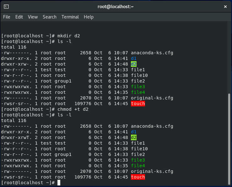Click '-rwsr-sr--.' permissions in the last listing
This screenshot has height=187, width=232.
pos(16,177)
